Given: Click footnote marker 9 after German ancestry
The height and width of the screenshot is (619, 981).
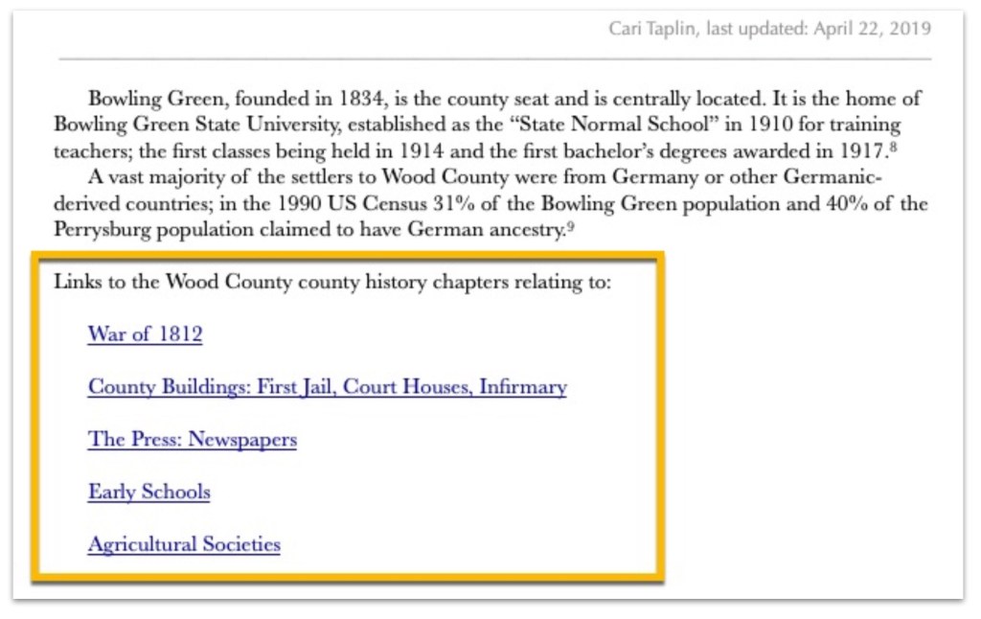Looking at the screenshot, I should [x=568, y=226].
